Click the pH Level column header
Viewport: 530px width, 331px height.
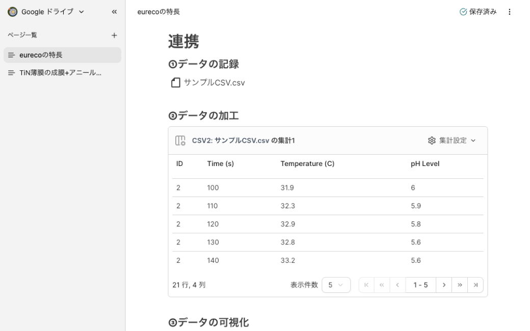[x=425, y=164]
